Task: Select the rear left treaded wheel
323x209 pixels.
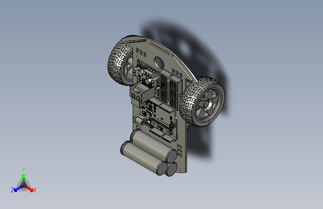Action: tap(120, 63)
